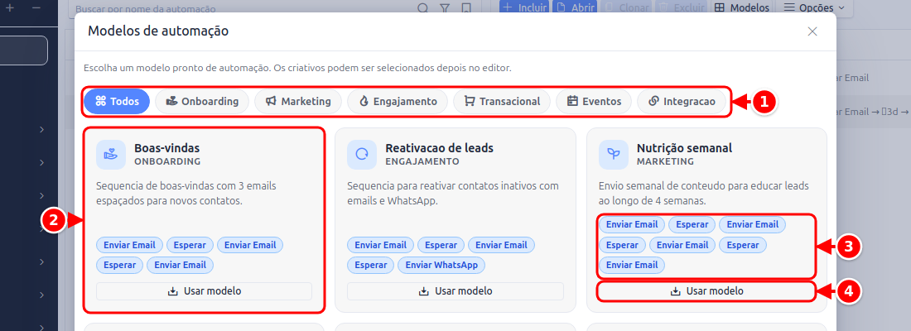Use the Reativacao de leads template
Viewport: 911px width, 331px height.
(455, 291)
